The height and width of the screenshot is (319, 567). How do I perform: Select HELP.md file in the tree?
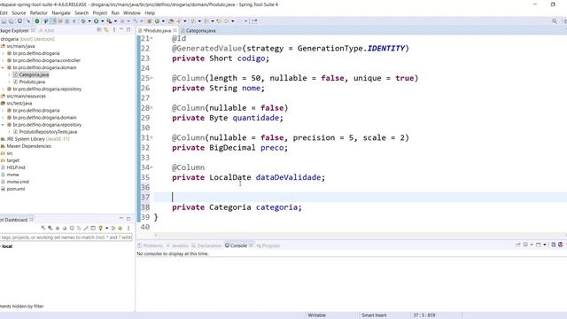click(x=16, y=167)
